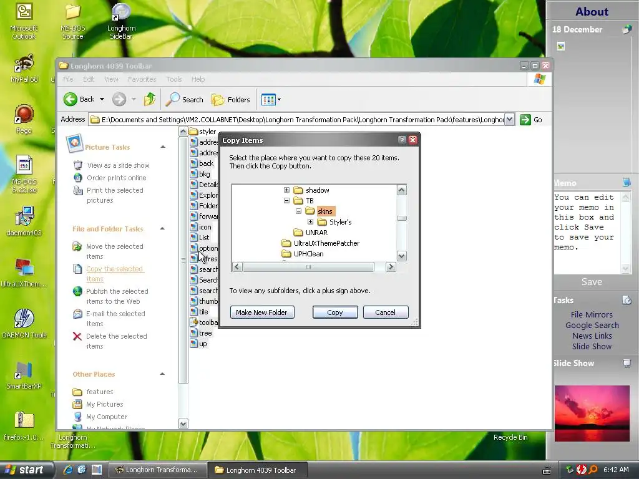Image resolution: width=639 pixels, height=479 pixels.
Task: Open DAEMON Tools desktop icon
Action: click(x=24, y=324)
